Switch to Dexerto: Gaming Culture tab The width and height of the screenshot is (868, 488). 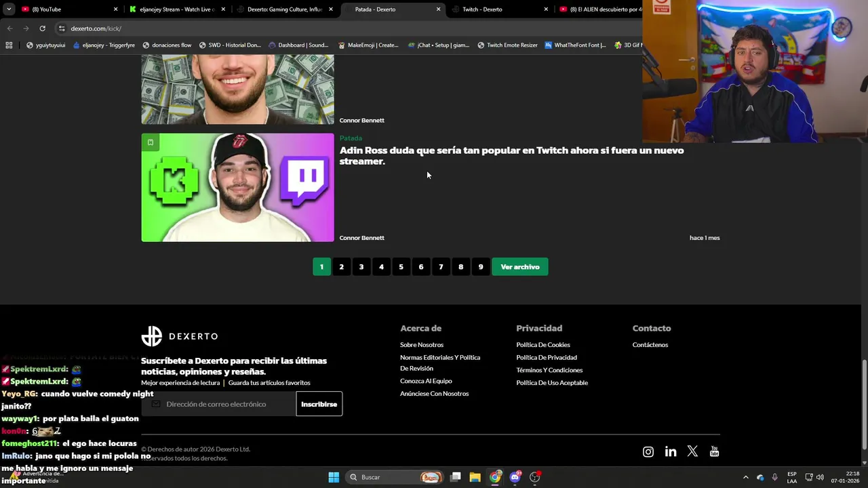pos(285,9)
